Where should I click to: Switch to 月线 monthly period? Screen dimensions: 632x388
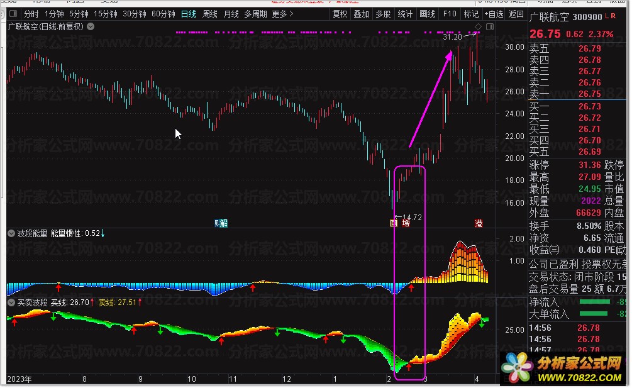[x=231, y=14]
